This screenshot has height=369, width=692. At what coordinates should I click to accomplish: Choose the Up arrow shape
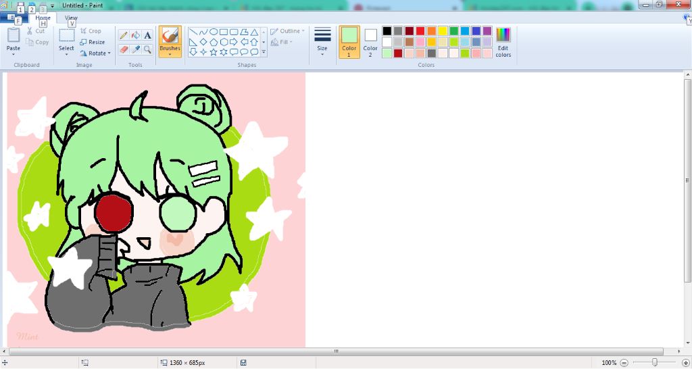[x=254, y=43]
